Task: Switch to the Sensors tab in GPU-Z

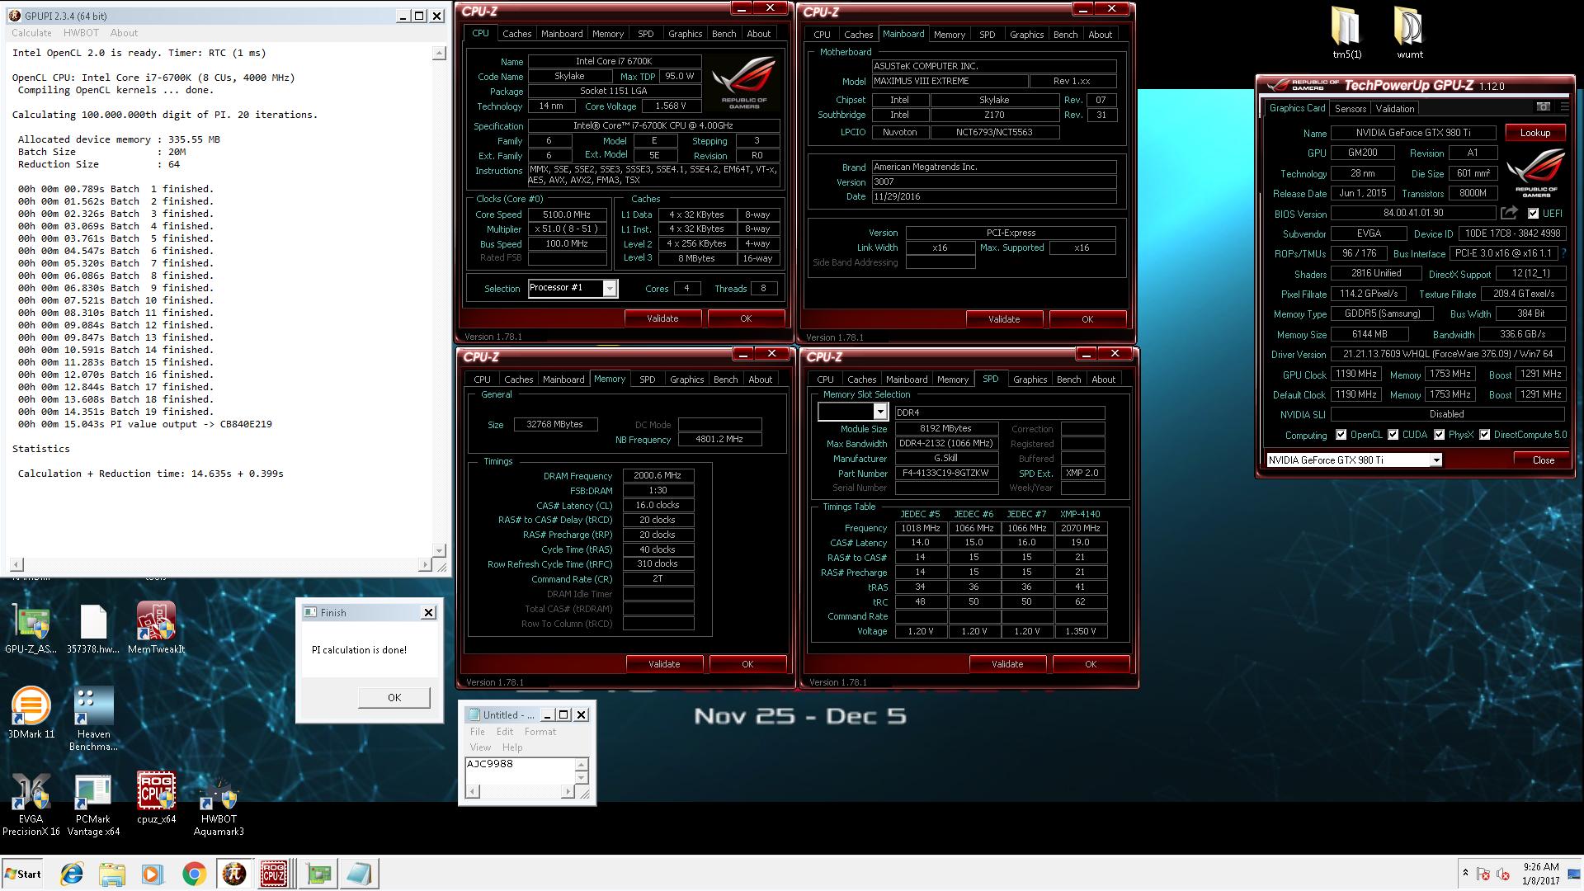Action: coord(1351,108)
